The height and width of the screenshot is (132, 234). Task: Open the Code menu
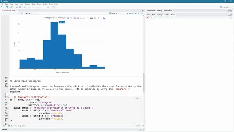point(11,4)
